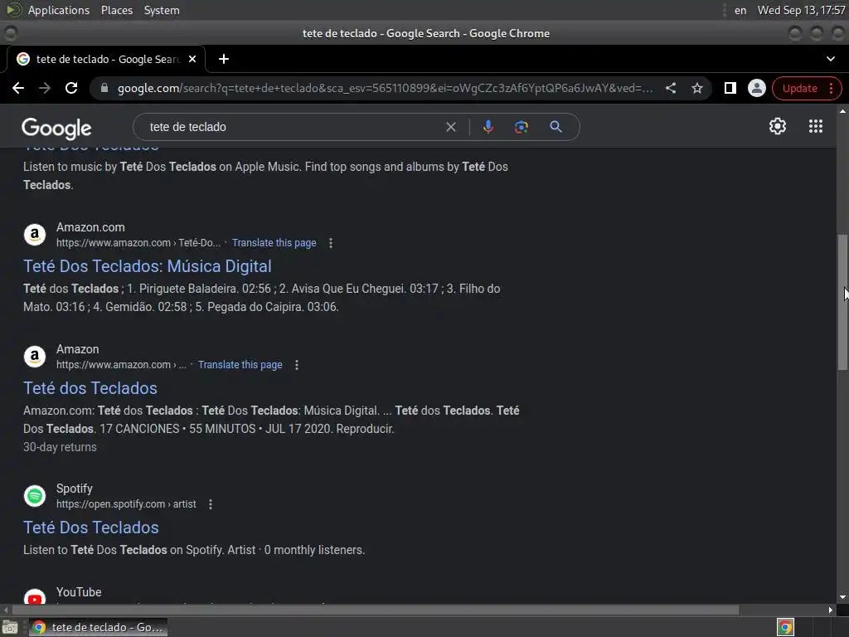
Task: Go to the Google home logo
Action: click(56, 129)
